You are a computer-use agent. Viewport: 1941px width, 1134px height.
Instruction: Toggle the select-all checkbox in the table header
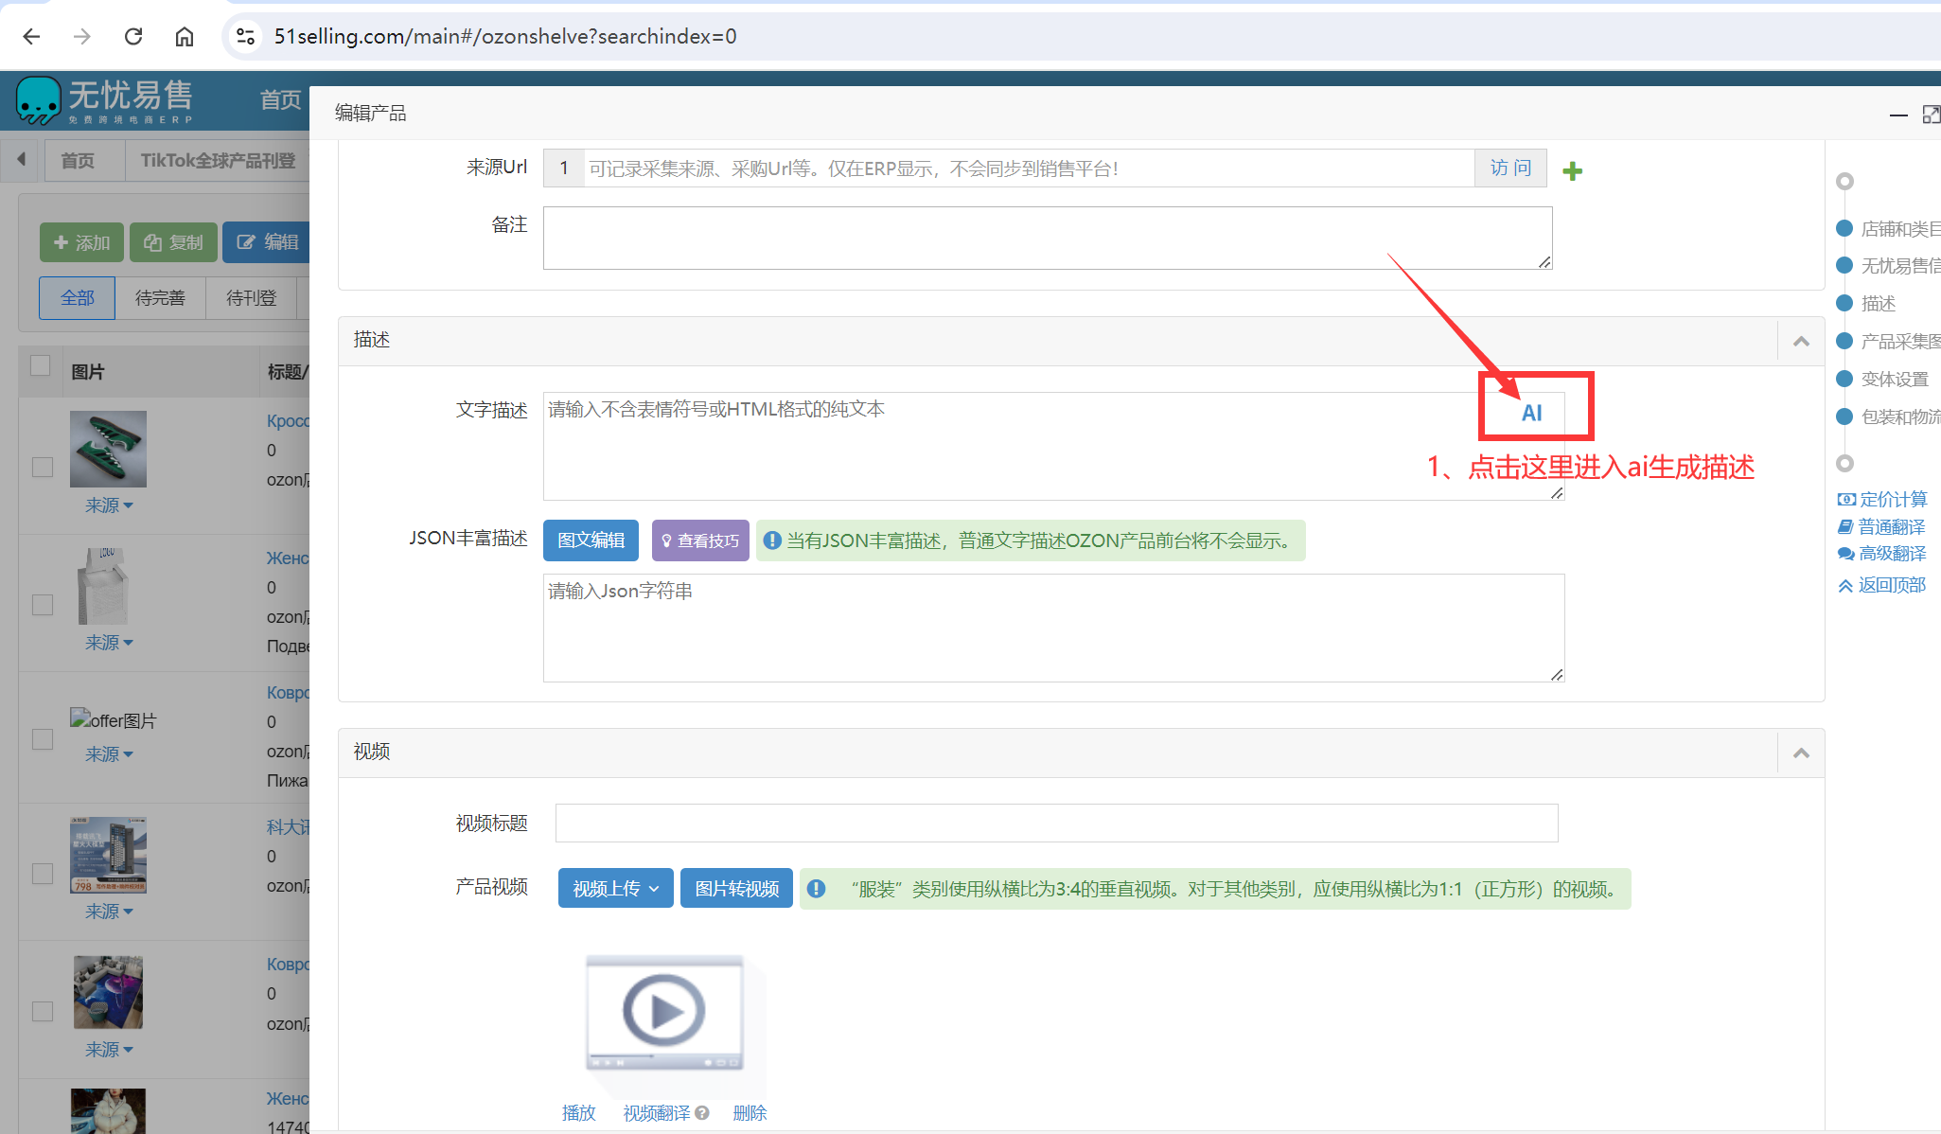[41, 366]
